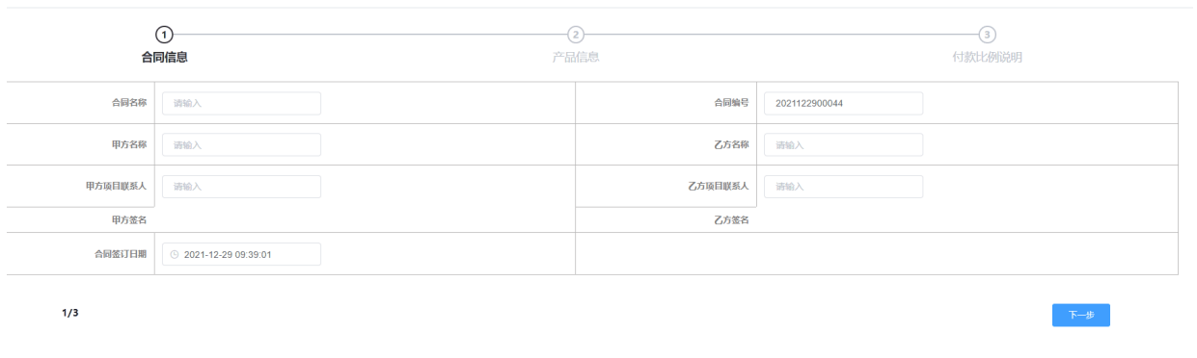Click the 合同编号 field showing 2021122900044
This screenshot has height=358, width=1197.
point(843,104)
